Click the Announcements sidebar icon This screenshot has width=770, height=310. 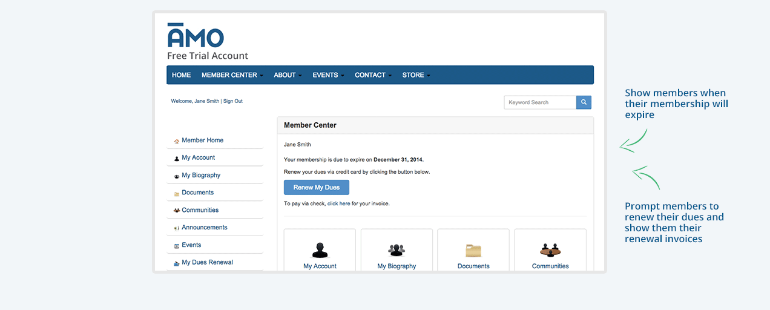coord(177,228)
